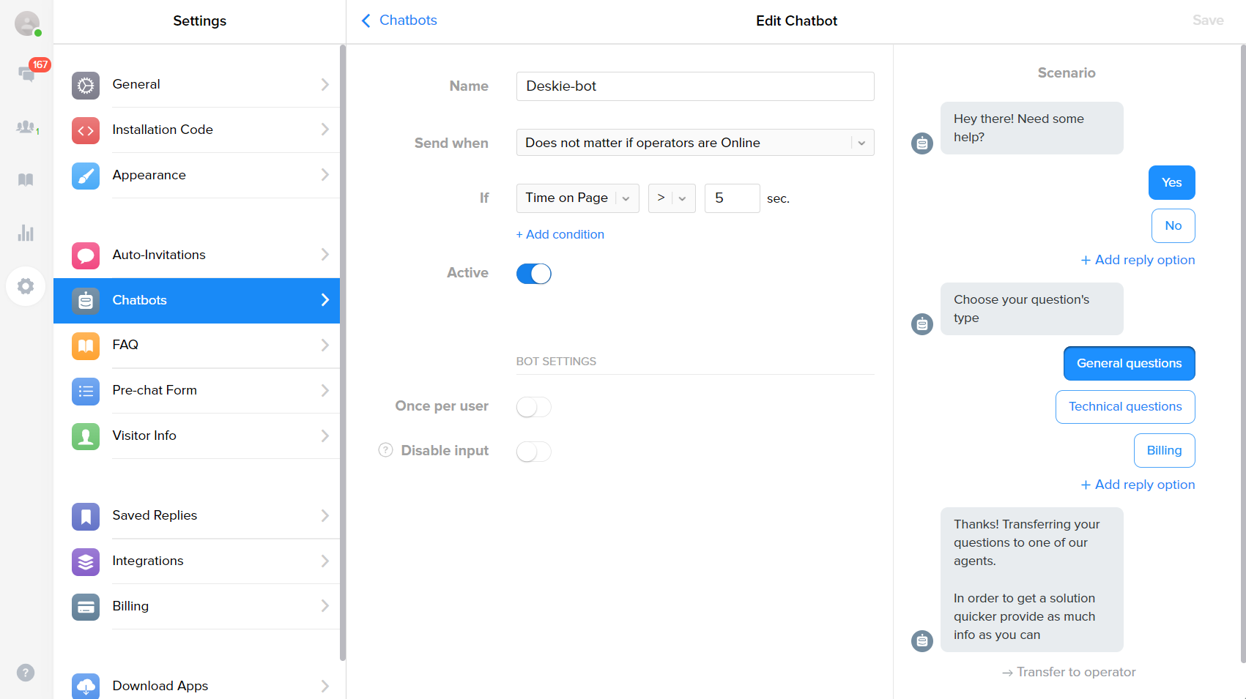Image resolution: width=1246 pixels, height=699 pixels.
Task: Open Appearance settings
Action: pos(196,176)
